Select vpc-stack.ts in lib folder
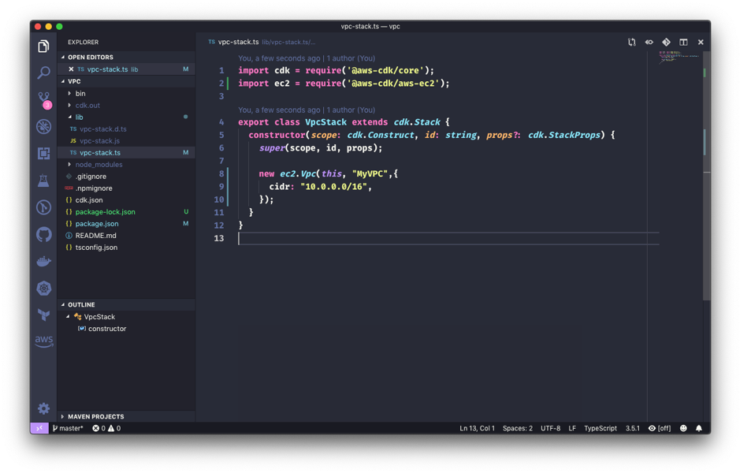The height and width of the screenshot is (473, 740). pos(126,152)
